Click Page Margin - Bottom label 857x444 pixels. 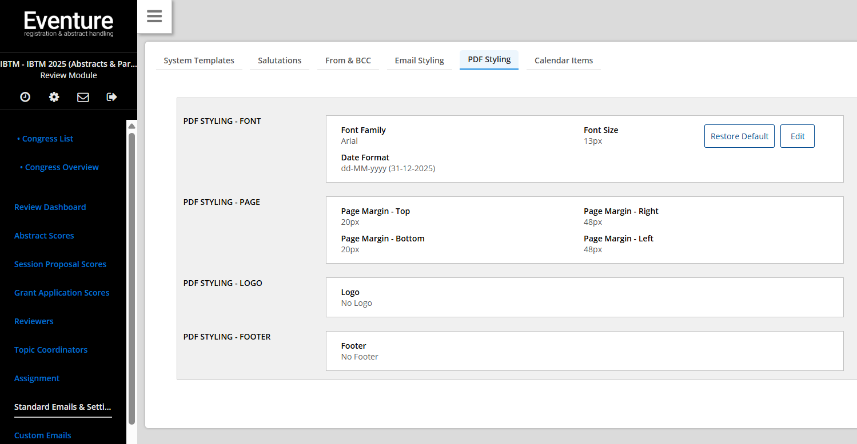coord(383,239)
